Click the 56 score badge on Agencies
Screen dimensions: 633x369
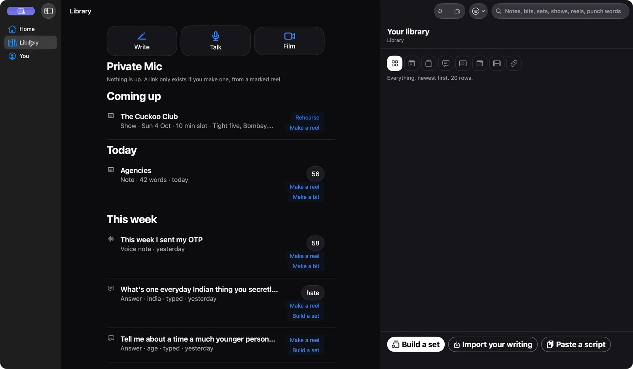coord(315,174)
